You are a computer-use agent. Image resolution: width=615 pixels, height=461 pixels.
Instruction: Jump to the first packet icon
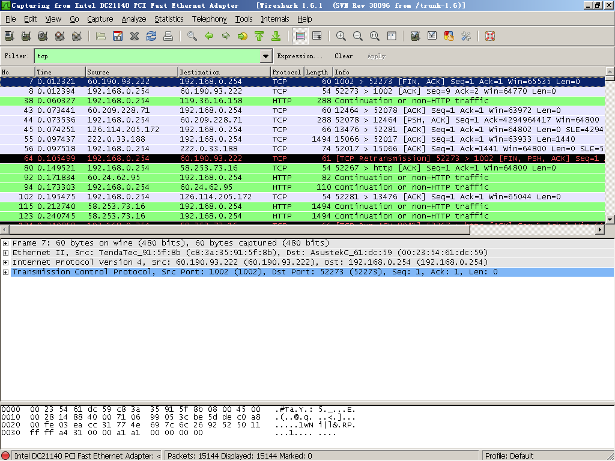pos(259,37)
